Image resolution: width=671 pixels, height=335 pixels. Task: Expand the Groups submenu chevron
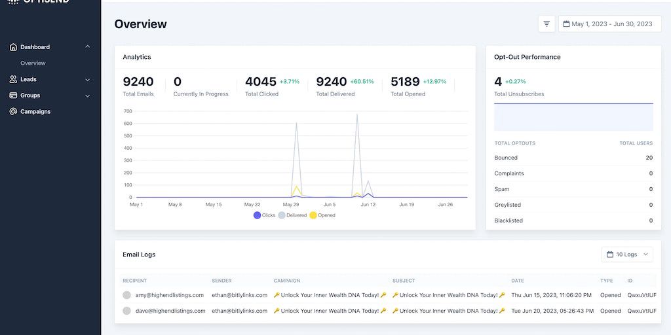88,96
